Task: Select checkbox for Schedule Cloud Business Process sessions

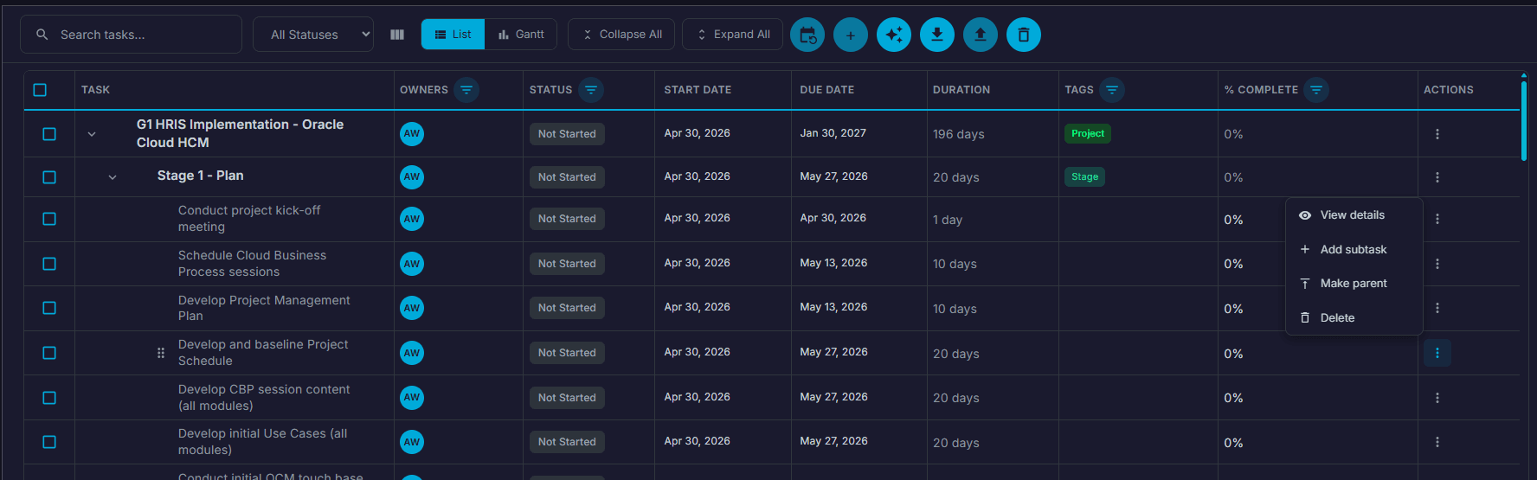Action: [x=49, y=264]
